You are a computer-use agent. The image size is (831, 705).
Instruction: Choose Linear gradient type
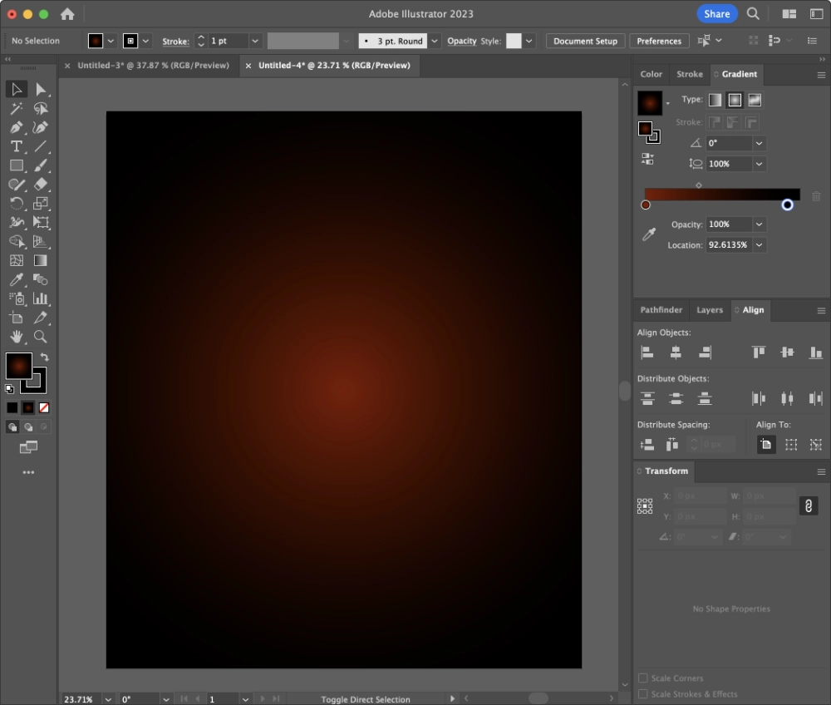coord(715,100)
